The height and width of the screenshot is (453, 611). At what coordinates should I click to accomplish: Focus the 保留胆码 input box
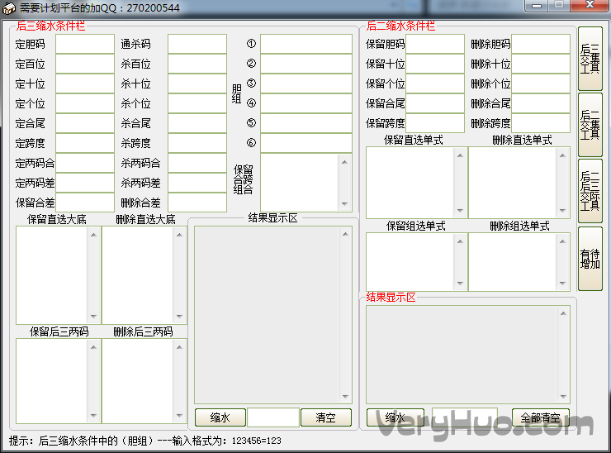[434, 44]
